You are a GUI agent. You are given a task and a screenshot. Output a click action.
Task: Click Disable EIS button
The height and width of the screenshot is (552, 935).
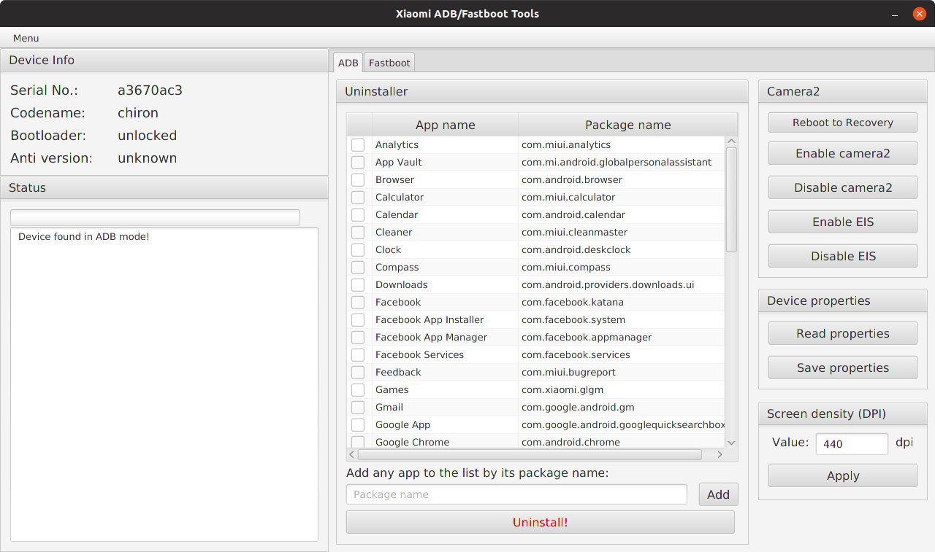click(842, 256)
